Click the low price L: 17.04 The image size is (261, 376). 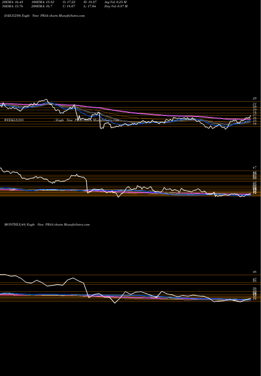click(89, 6)
